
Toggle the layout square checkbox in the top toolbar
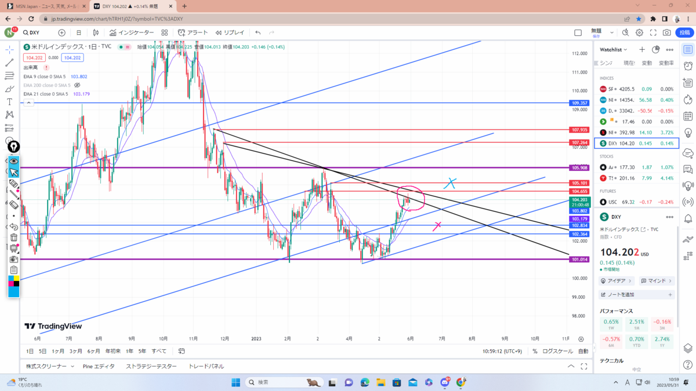(x=578, y=32)
